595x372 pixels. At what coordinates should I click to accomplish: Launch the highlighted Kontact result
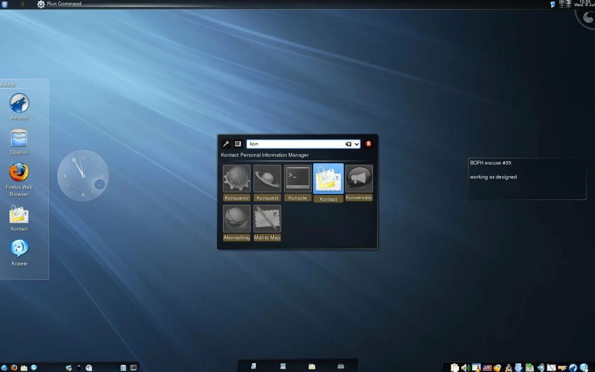coord(328,183)
